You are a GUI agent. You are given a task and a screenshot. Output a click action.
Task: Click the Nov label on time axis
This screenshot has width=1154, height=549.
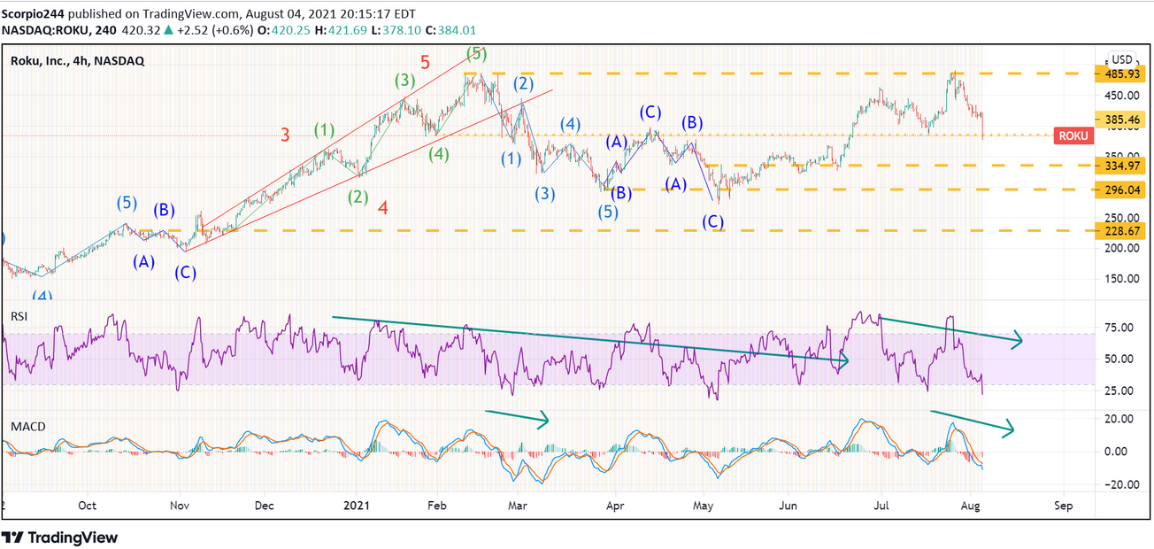pos(180,506)
